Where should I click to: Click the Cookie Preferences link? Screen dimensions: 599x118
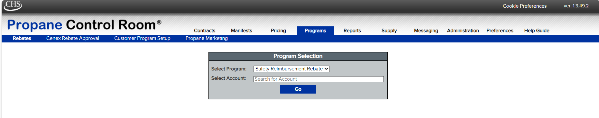click(525, 6)
